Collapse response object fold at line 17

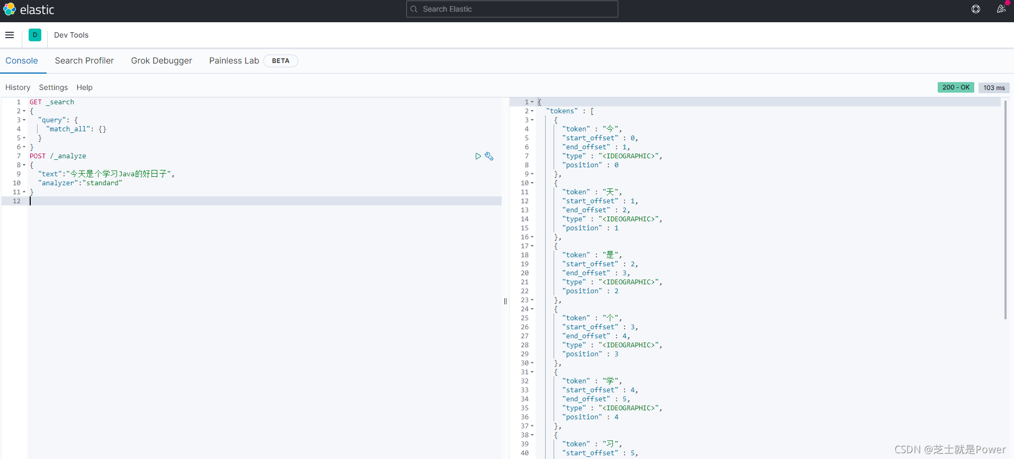532,246
